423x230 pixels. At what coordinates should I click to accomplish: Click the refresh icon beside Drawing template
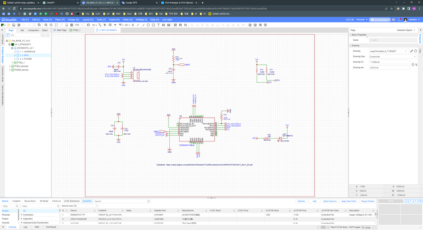[x=416, y=51]
